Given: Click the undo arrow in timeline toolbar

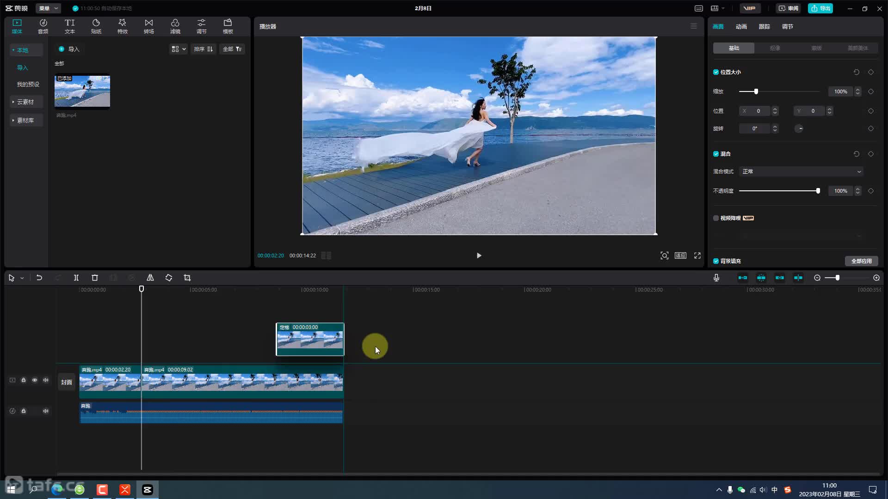Looking at the screenshot, I should click(x=39, y=278).
